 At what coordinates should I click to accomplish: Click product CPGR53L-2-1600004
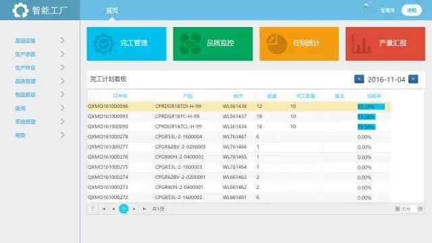(178, 136)
